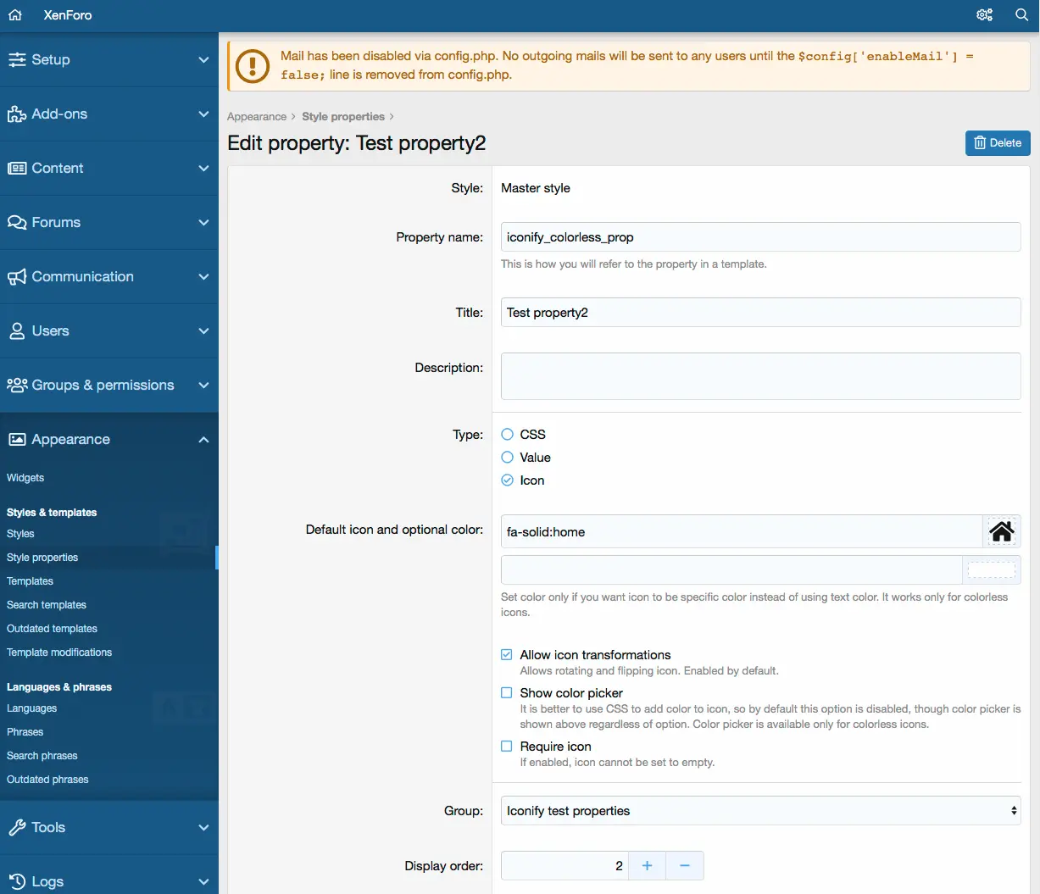Image resolution: width=1040 pixels, height=894 pixels.
Task: Increase Display order with the plus stepper
Action: pos(647,865)
